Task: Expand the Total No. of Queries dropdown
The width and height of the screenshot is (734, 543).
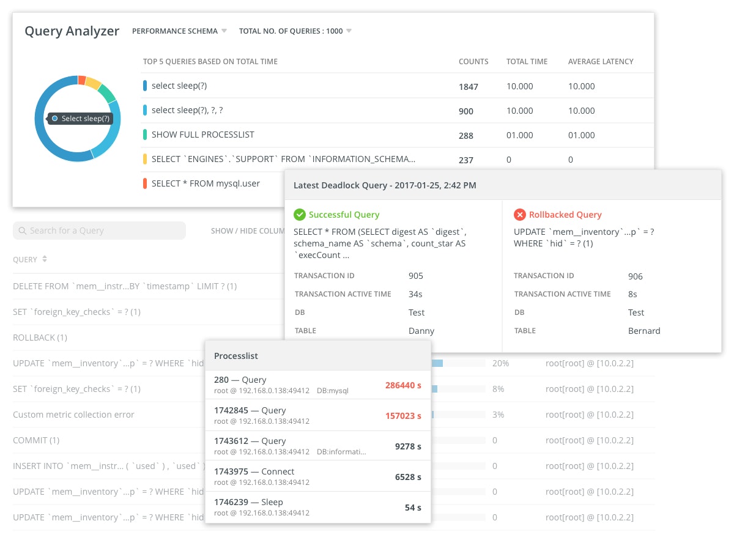Action: pyautogui.click(x=295, y=31)
